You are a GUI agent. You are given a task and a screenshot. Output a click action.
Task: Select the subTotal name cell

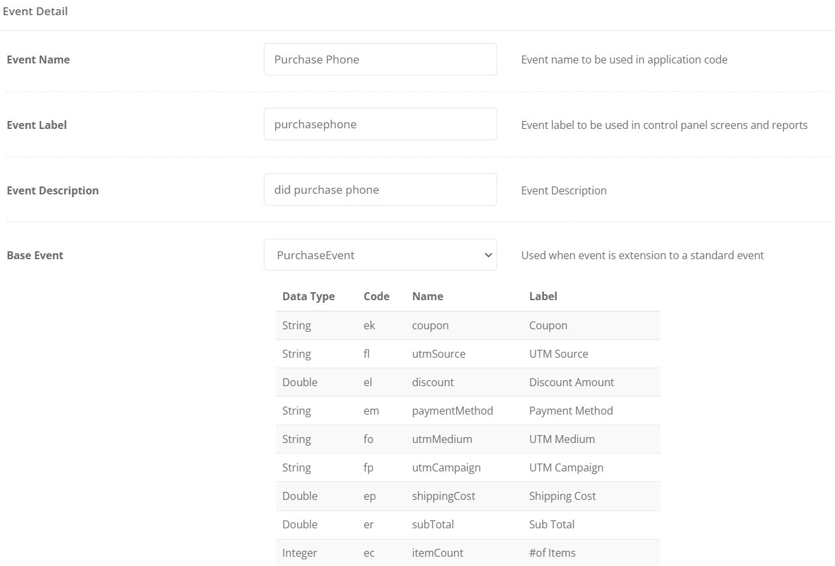432,524
